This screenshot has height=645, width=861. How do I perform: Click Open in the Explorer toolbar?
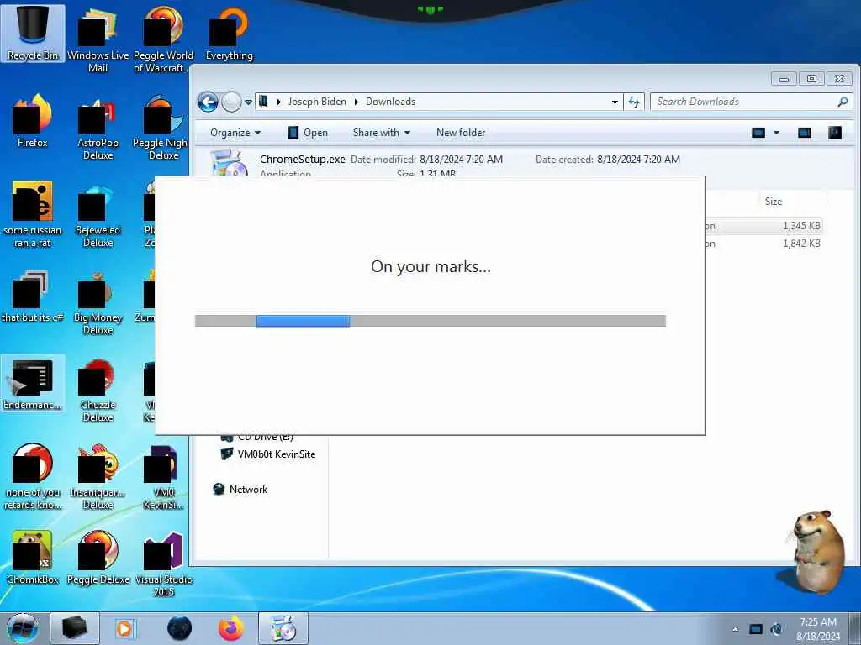tap(308, 132)
